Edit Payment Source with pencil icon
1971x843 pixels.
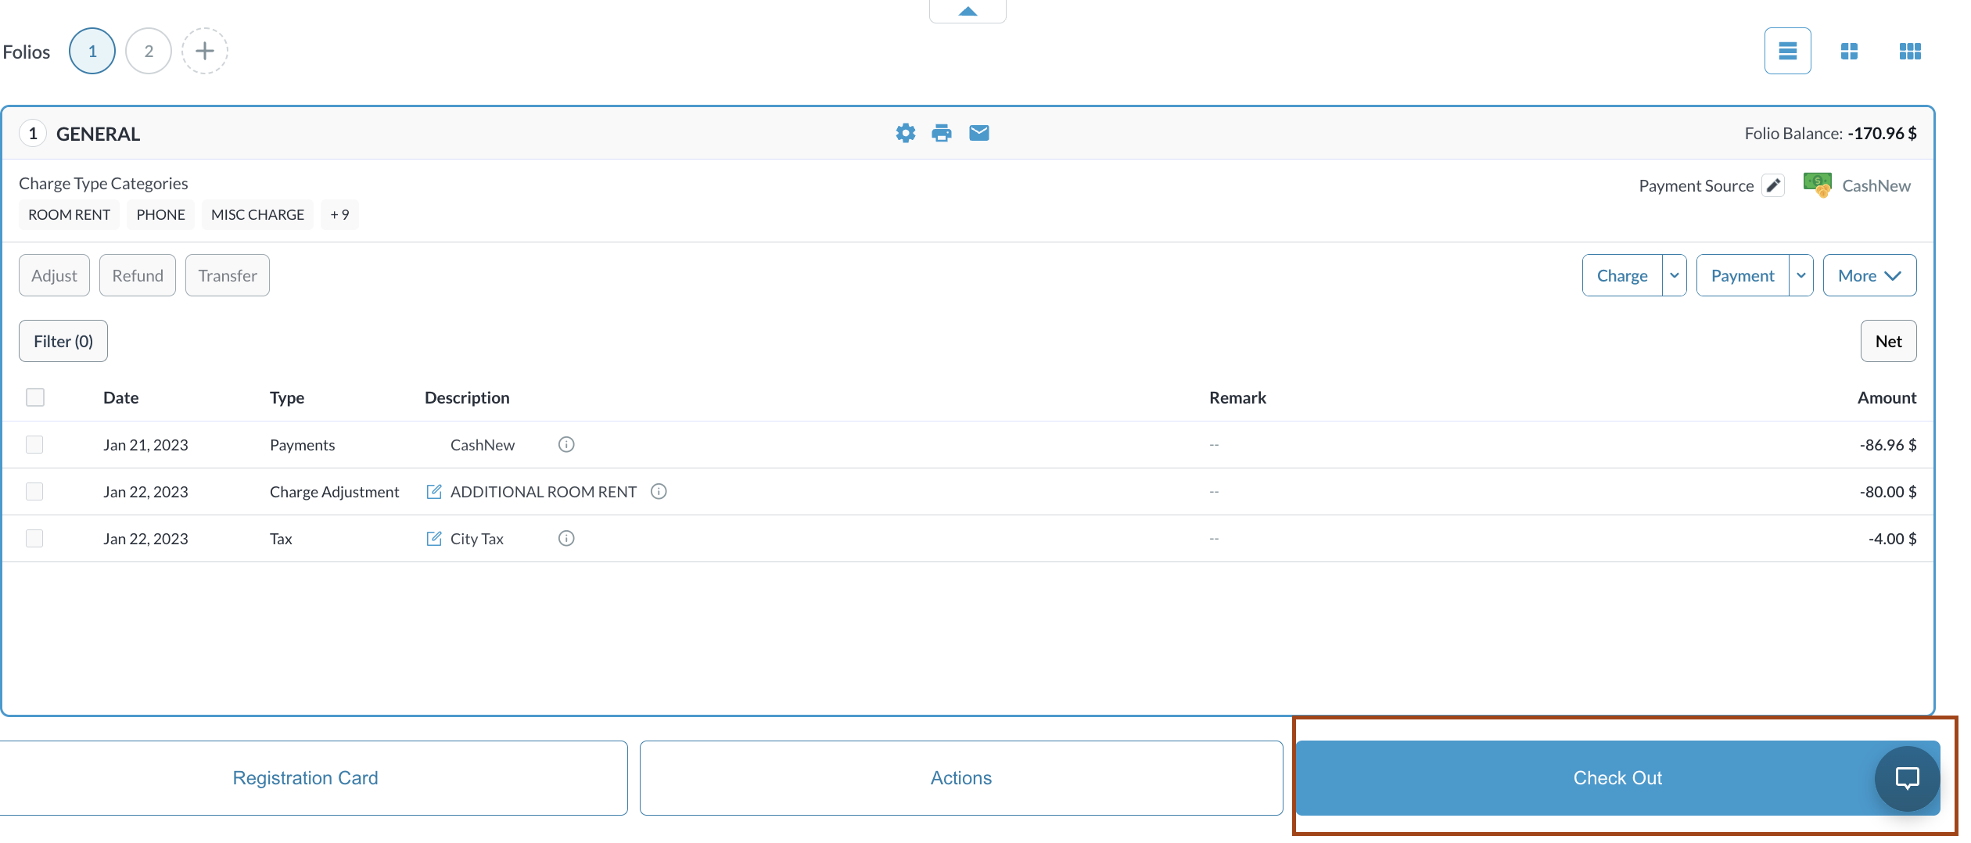1773,185
